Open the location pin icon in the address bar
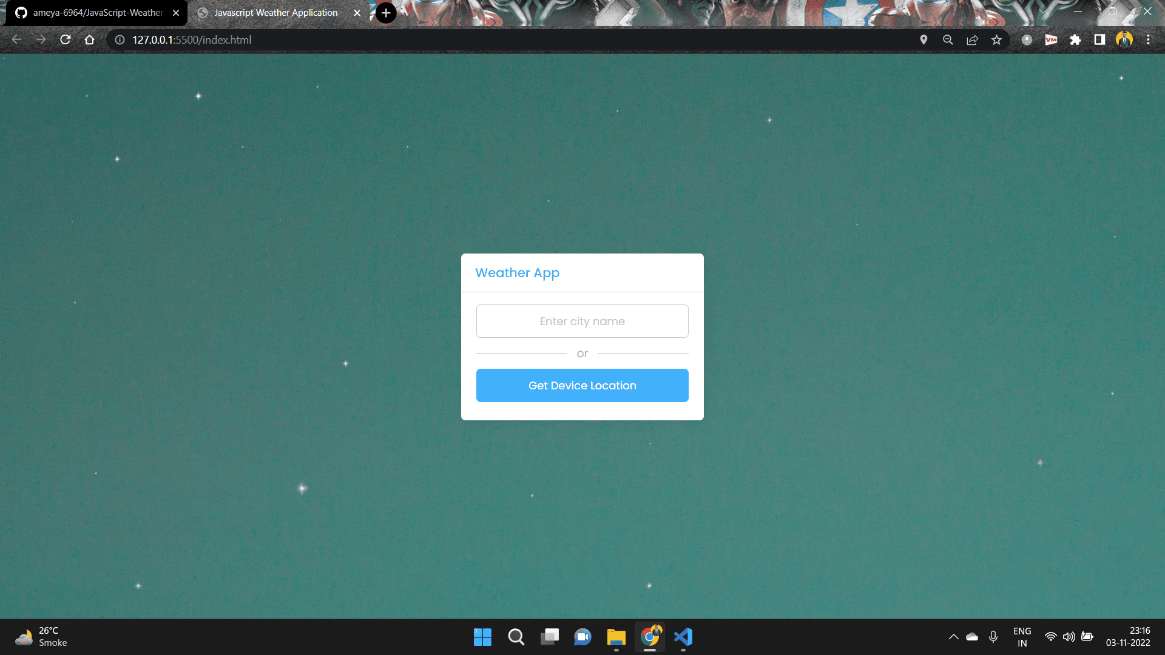 [x=924, y=39]
